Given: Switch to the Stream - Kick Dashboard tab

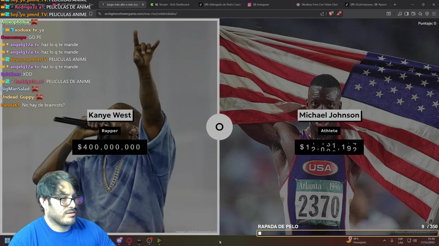Looking at the screenshot, I should point(171,4).
